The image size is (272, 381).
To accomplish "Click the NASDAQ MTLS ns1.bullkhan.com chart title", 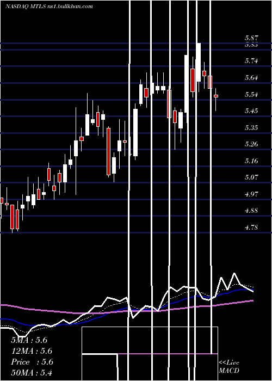I will pos(49,7).
